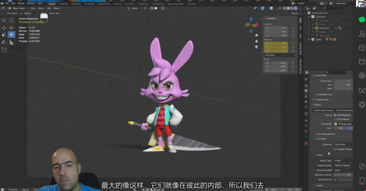
Task: Open the Render properties tab icon
Action: point(306,86)
